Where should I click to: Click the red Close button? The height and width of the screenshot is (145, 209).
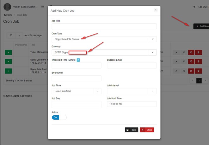(x=147, y=130)
